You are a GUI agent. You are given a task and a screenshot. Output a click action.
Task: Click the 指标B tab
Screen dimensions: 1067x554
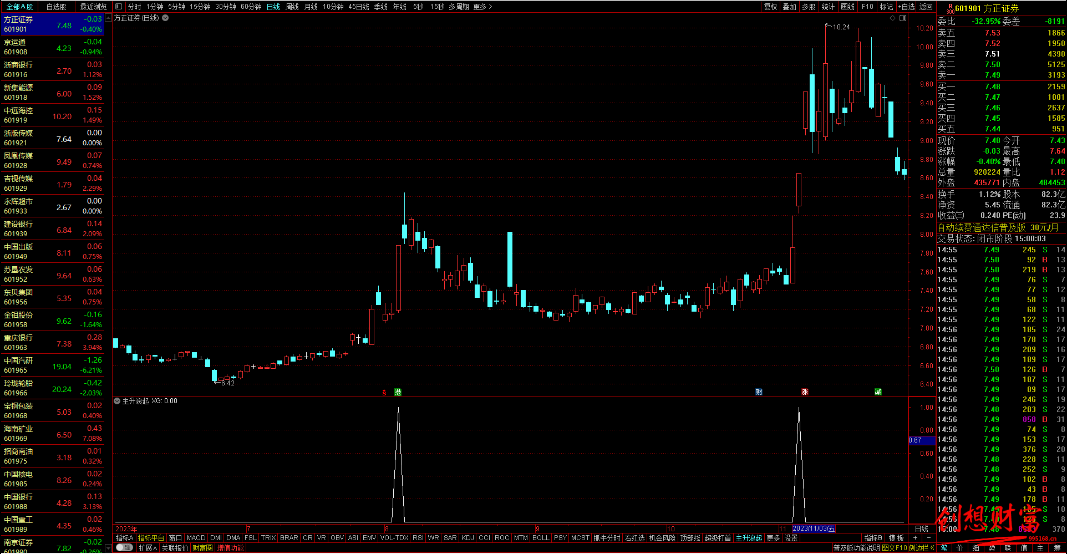pos(873,538)
